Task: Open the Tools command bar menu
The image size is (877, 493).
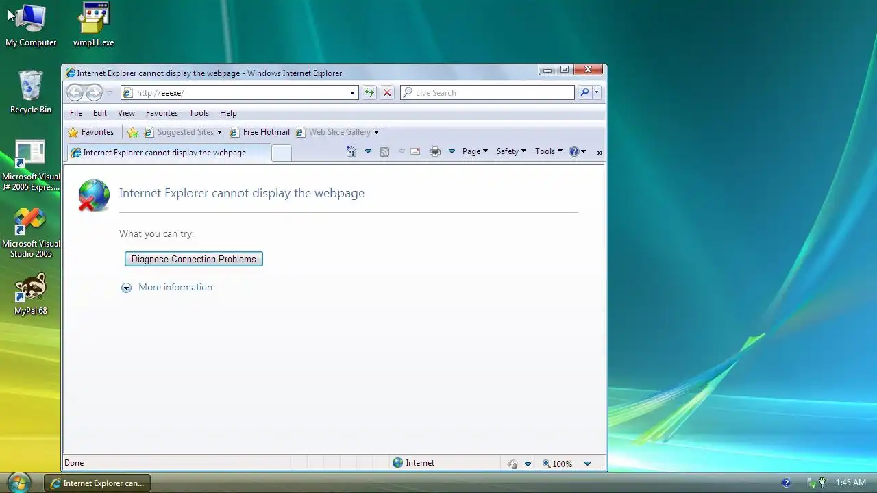Action: point(548,151)
